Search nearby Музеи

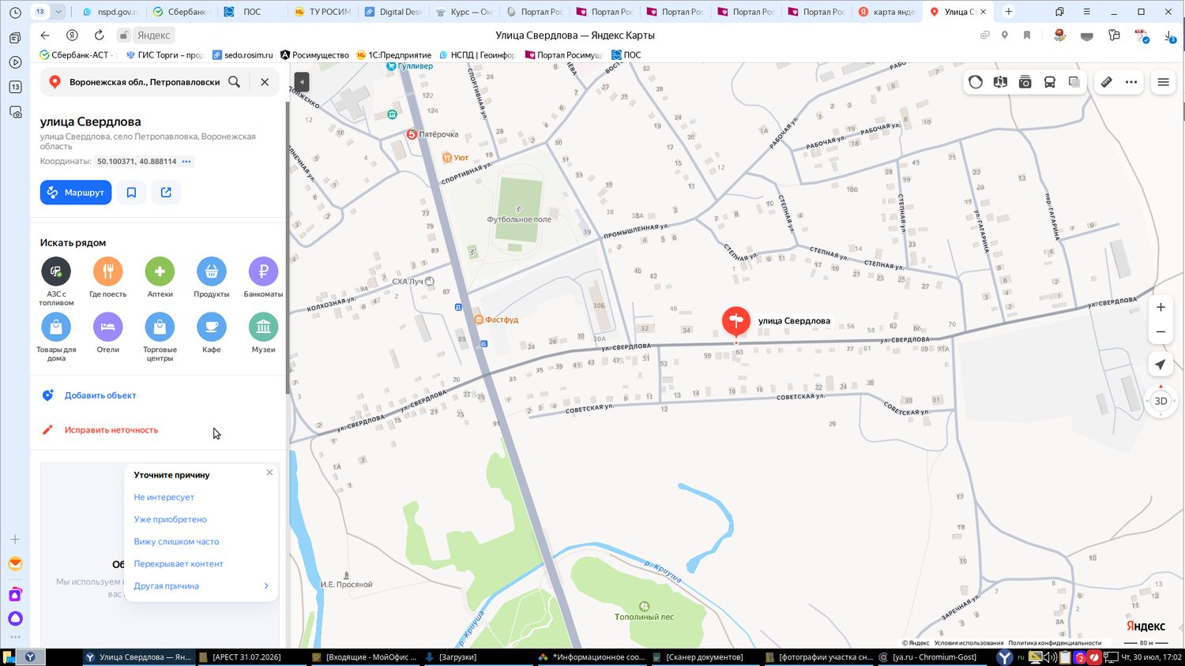263,333
